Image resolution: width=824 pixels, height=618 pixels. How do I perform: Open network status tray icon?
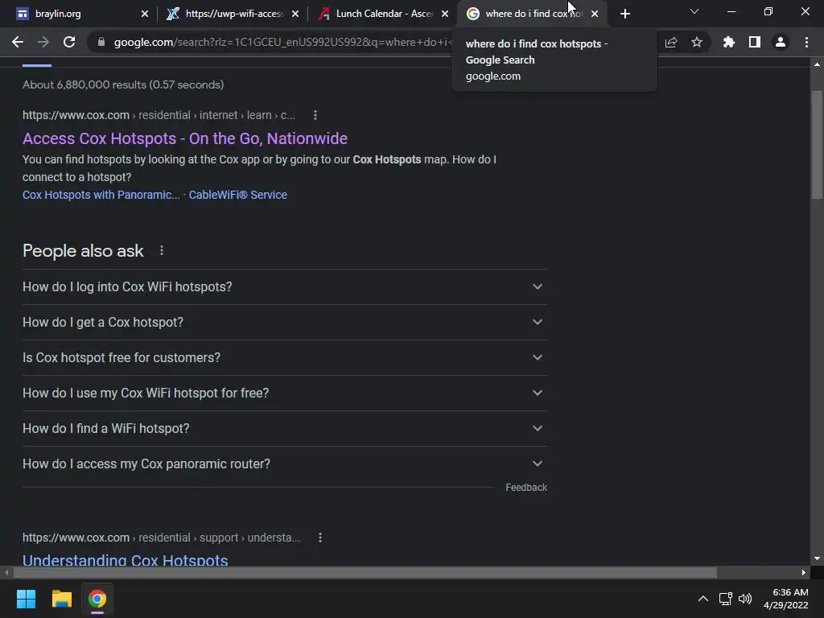point(726,599)
